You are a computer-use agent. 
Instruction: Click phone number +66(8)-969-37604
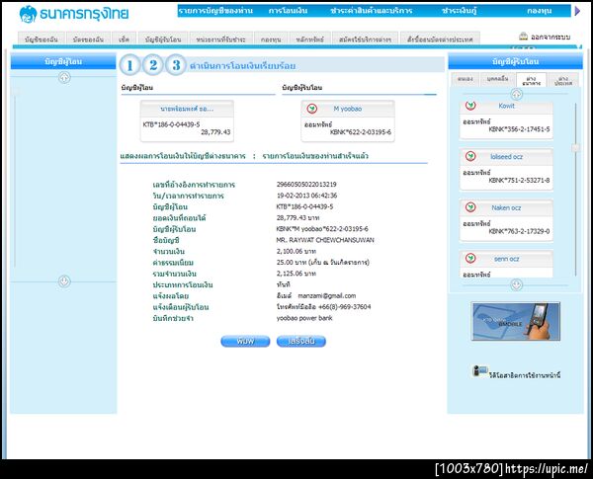coord(344,306)
